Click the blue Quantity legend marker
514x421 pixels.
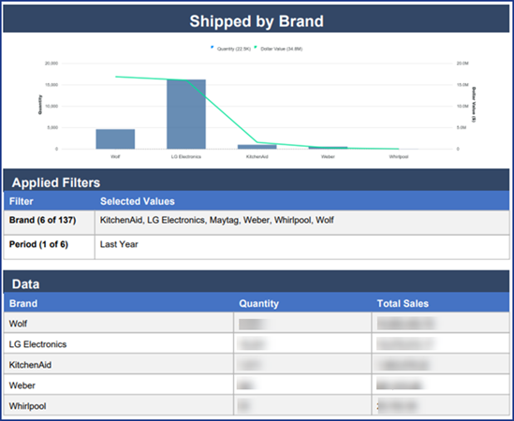click(x=213, y=48)
